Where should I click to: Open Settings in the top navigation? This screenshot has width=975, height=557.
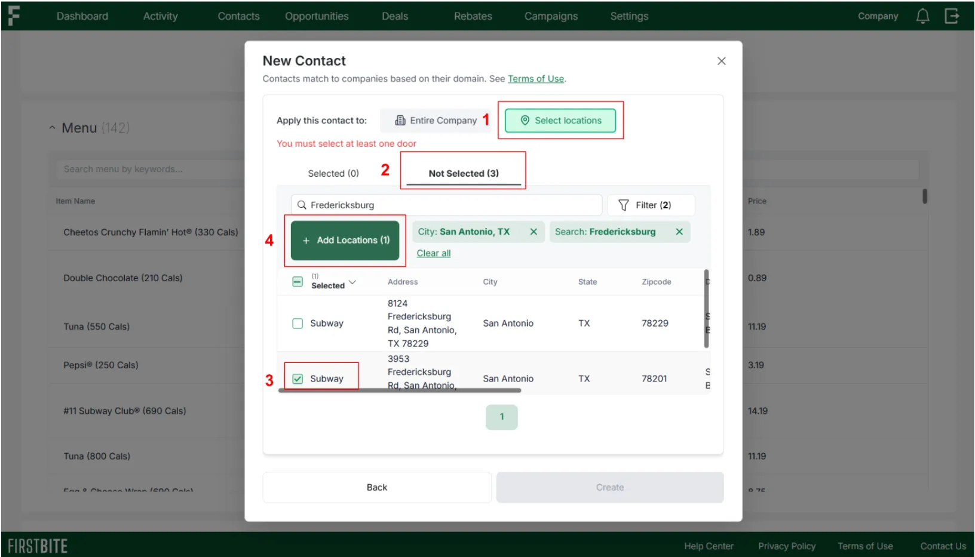point(629,16)
